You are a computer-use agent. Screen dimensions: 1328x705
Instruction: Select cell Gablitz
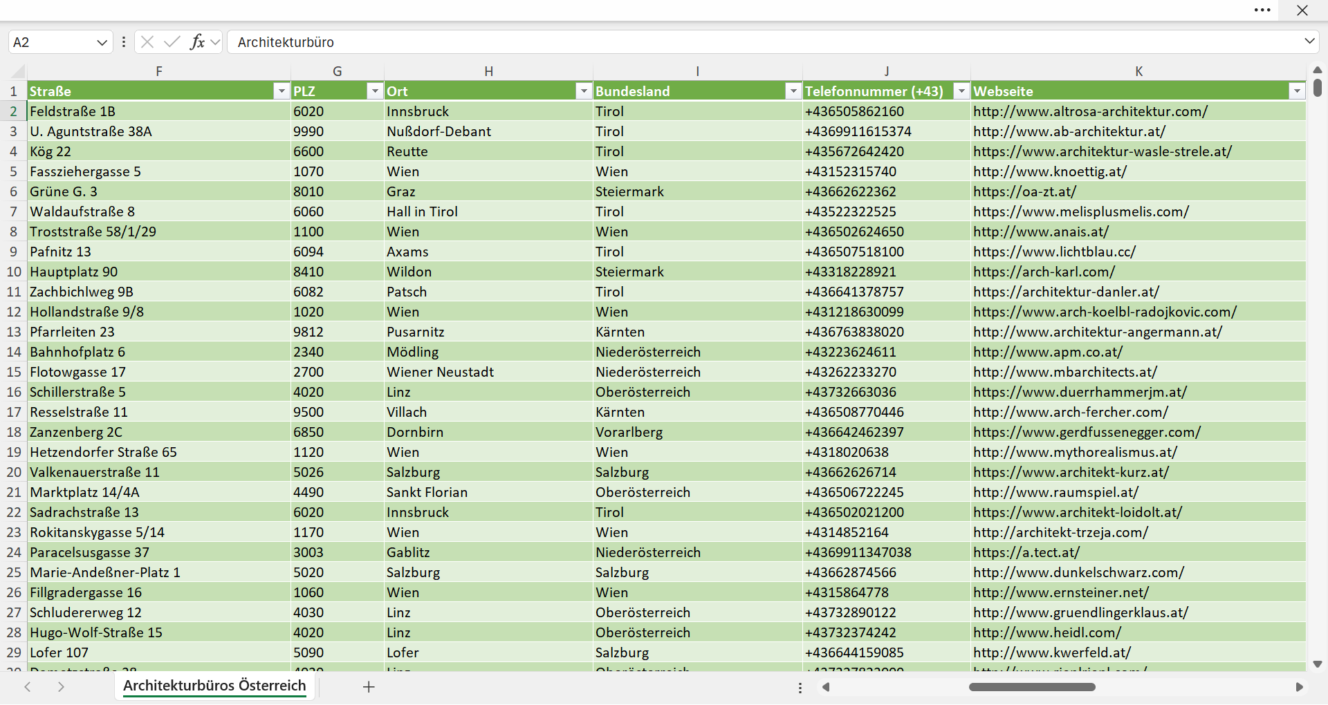click(x=488, y=552)
